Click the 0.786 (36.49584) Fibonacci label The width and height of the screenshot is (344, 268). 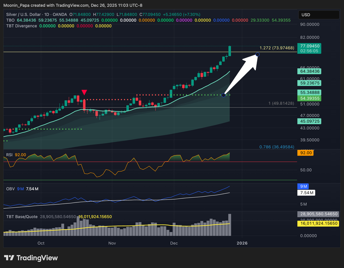[276, 147]
